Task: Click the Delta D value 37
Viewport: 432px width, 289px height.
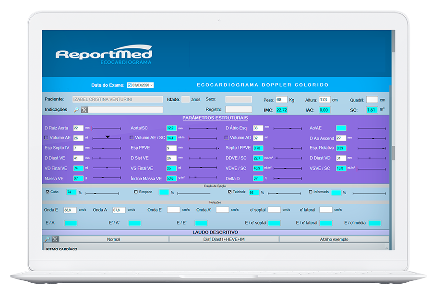Action: coord(258,178)
